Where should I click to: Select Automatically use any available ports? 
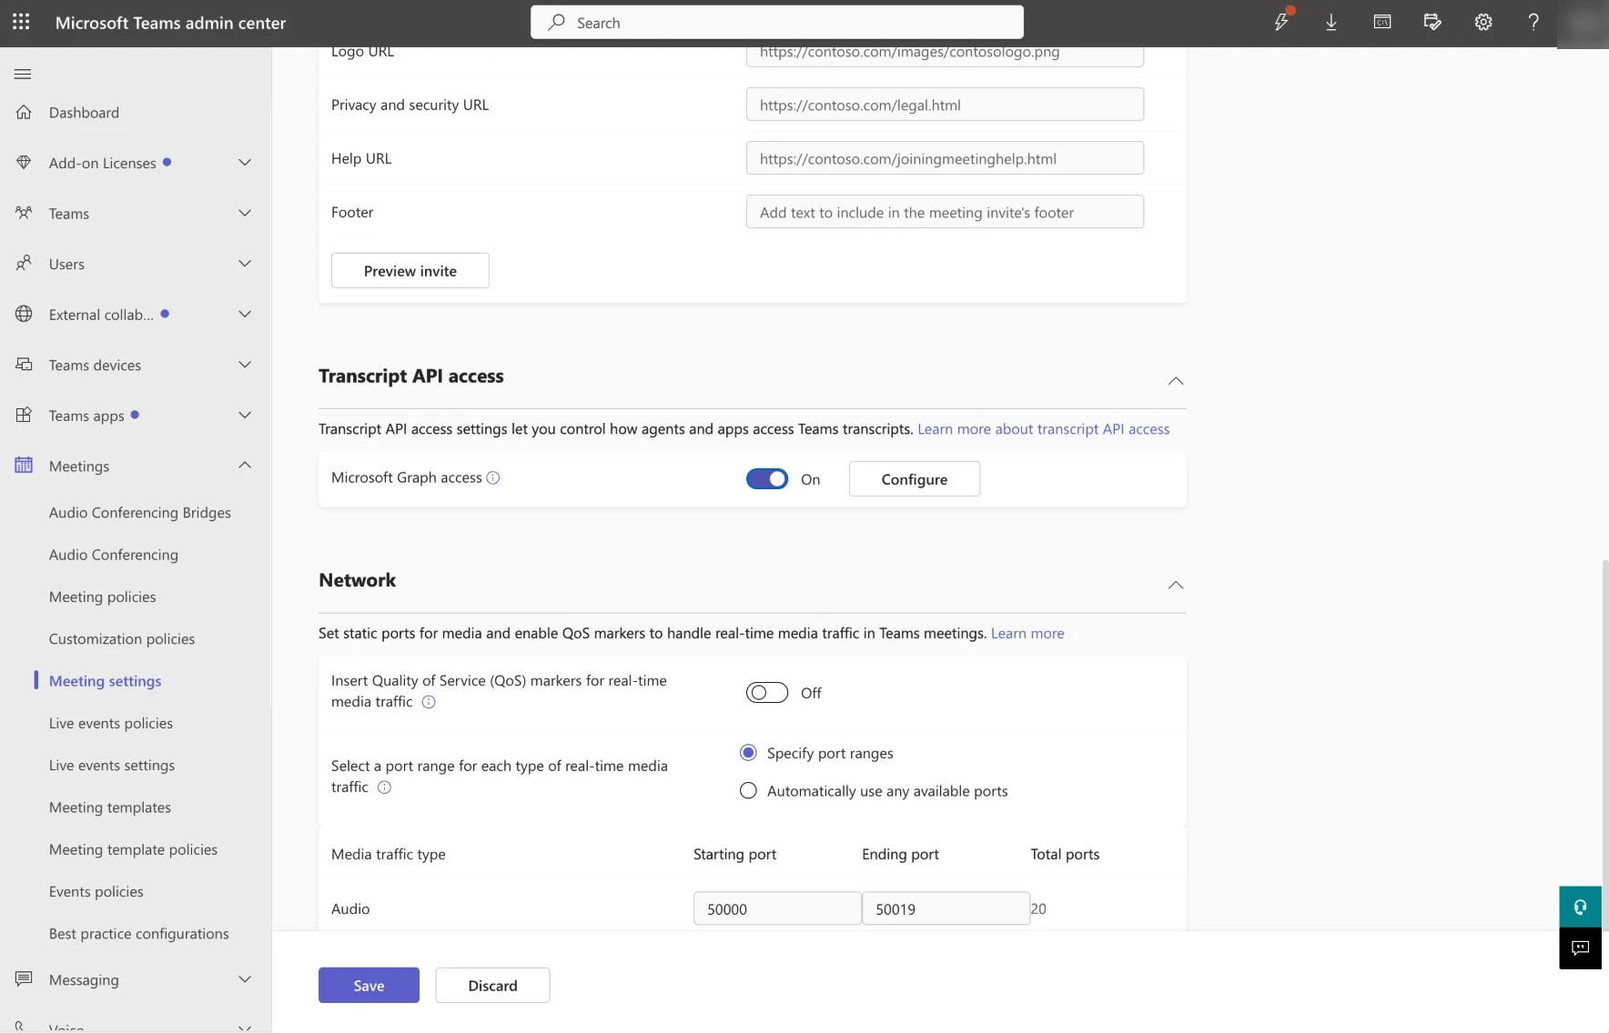coord(748,791)
